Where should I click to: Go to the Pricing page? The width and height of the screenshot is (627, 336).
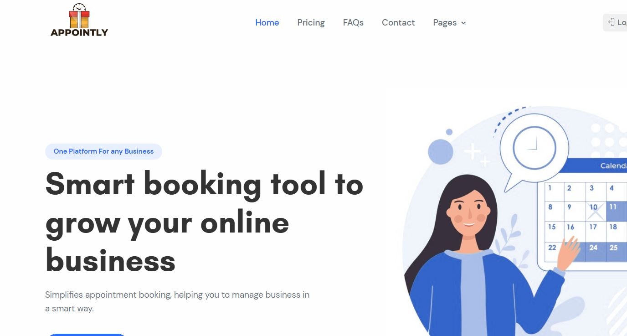pos(311,22)
